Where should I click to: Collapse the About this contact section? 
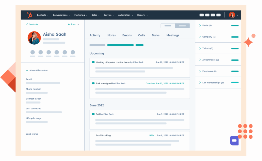[x=27, y=71]
